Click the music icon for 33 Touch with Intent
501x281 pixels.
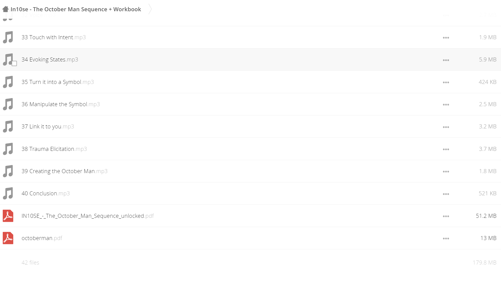(x=8, y=37)
